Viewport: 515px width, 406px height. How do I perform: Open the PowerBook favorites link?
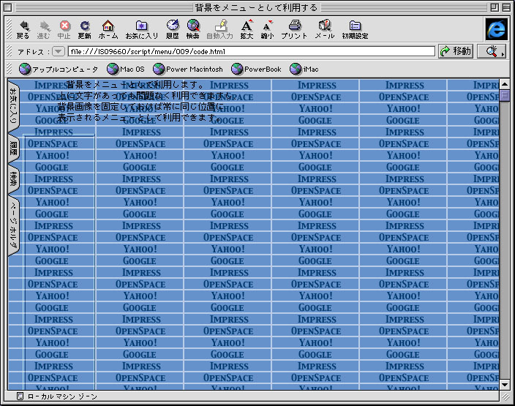click(256, 69)
